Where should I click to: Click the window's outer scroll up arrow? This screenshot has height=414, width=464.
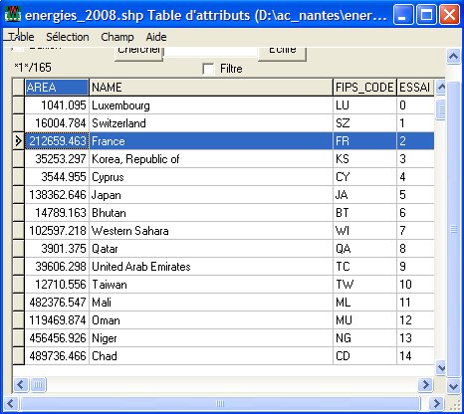453,56
